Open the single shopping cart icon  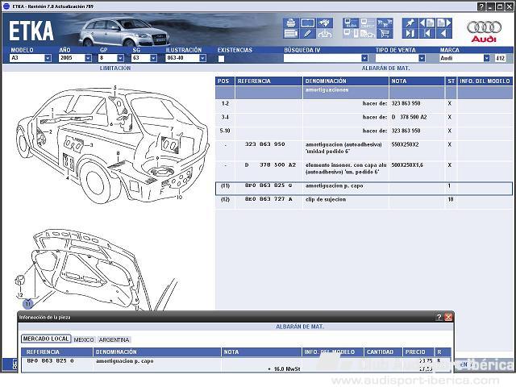pyautogui.click(x=385, y=34)
